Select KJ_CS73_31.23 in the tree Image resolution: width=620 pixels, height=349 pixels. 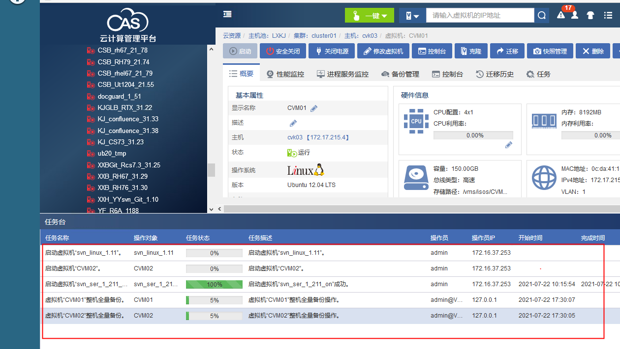(x=121, y=142)
